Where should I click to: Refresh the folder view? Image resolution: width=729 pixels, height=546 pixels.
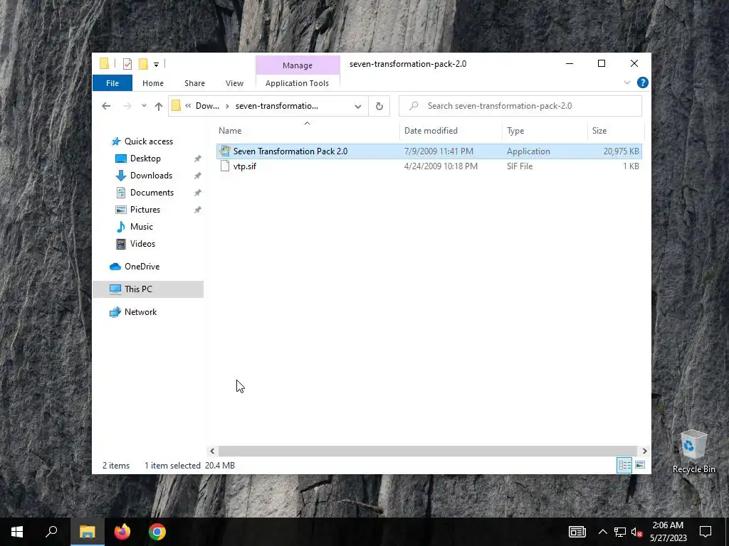click(379, 106)
